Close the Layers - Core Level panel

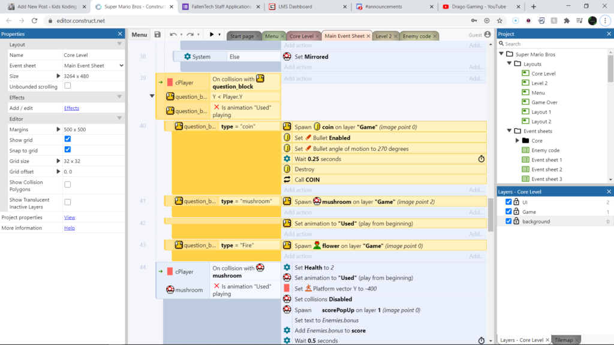(x=609, y=192)
